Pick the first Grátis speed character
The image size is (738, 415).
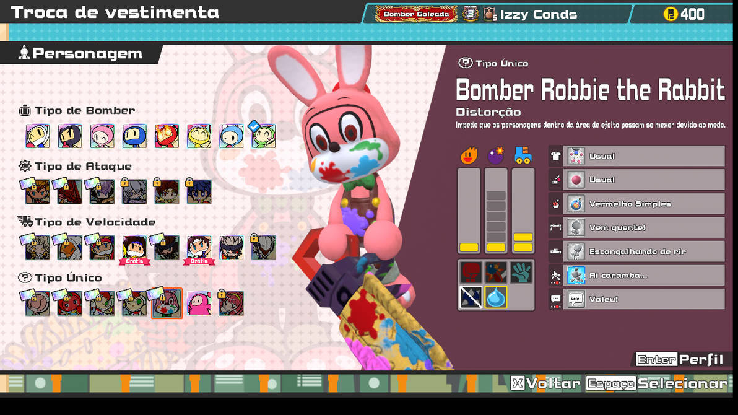pos(134,249)
